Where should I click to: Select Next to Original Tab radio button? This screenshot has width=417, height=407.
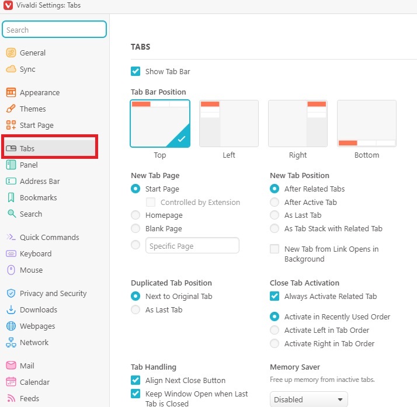(135, 296)
